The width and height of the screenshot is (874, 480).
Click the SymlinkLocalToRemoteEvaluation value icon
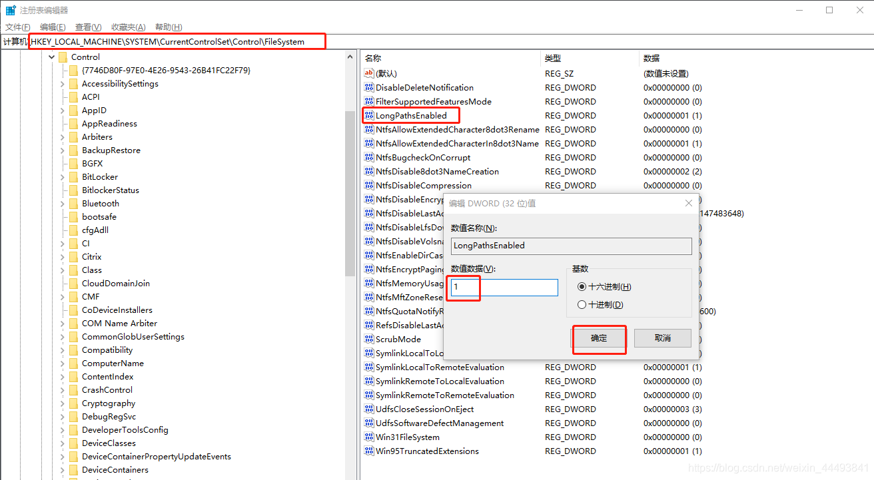click(x=369, y=367)
